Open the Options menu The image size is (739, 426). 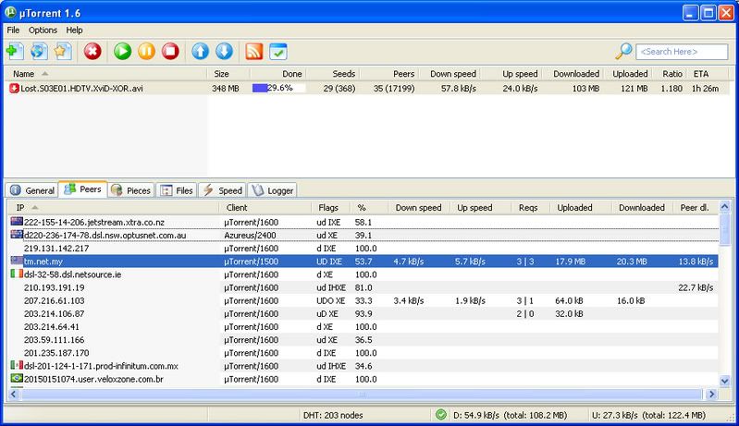click(43, 30)
